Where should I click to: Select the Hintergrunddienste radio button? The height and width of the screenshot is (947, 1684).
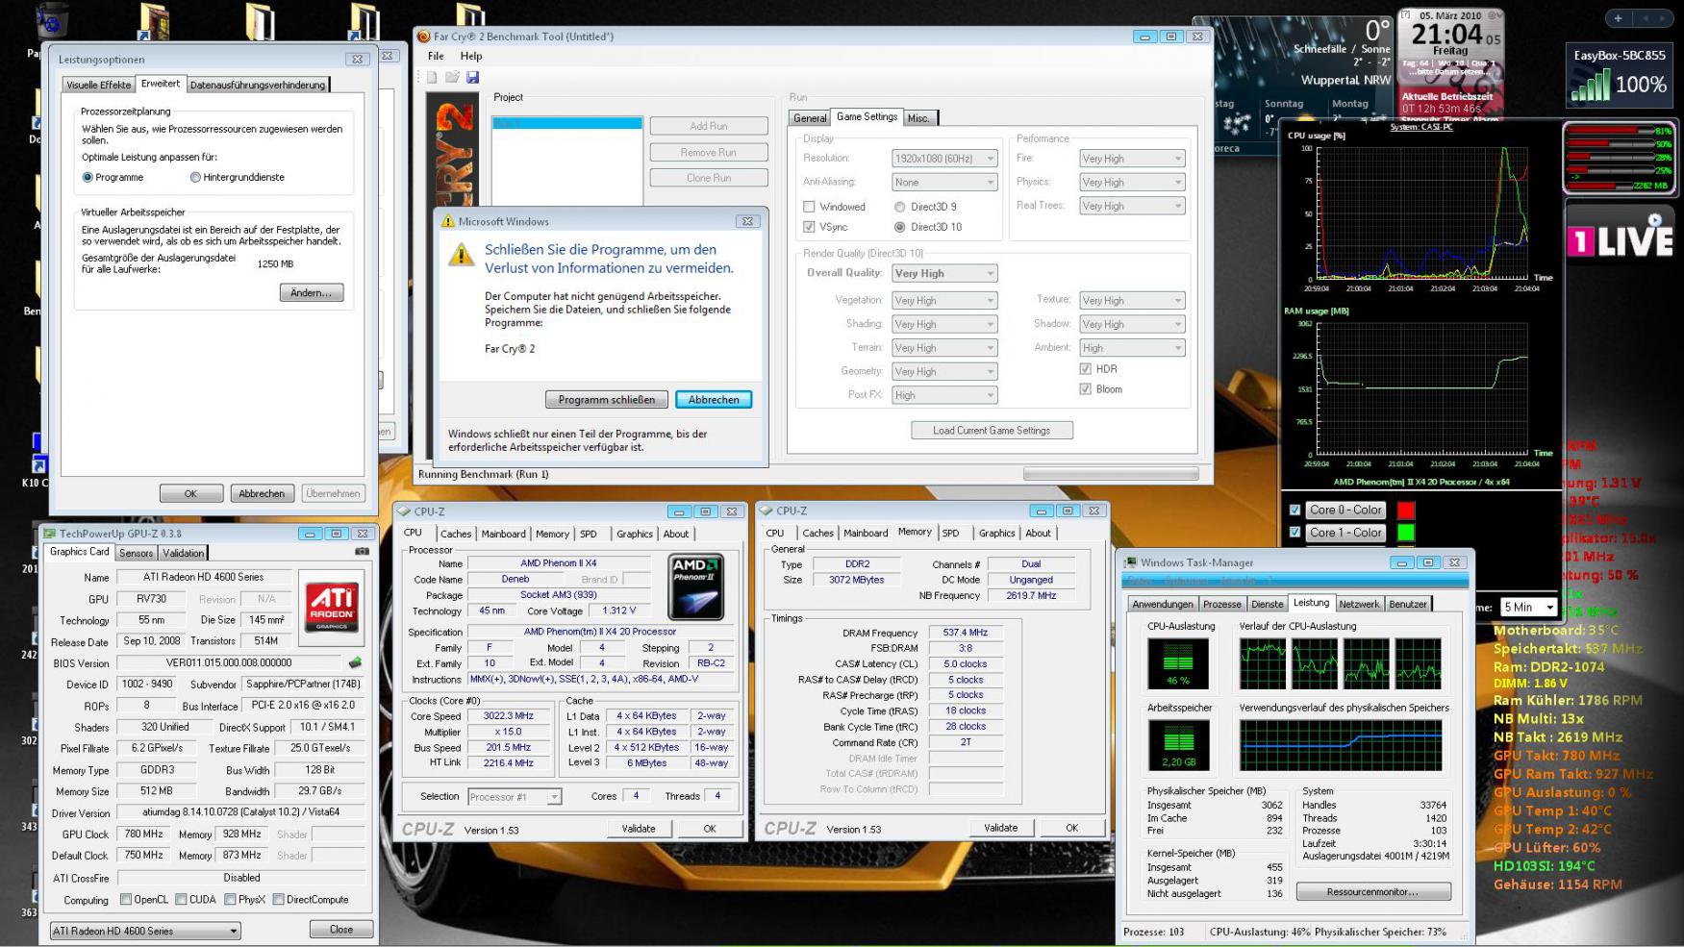195,177
